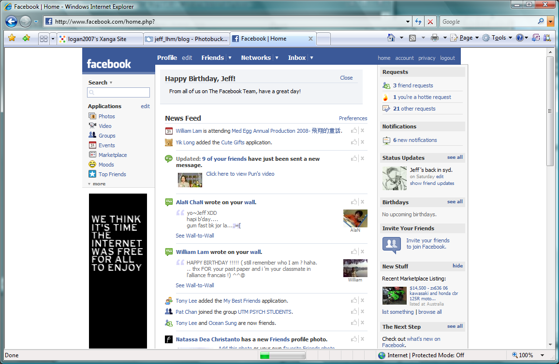Hide the New Stuff section
Image resolution: width=559 pixels, height=364 pixels.
tap(457, 266)
